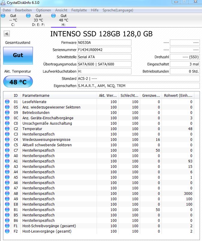The height and width of the screenshot is (241, 202).
Task: Click threshold 50 in B1 row
Action: tap(158, 210)
